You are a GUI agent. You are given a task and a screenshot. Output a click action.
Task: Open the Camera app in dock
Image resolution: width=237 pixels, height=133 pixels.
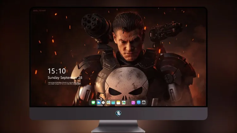[144, 102]
